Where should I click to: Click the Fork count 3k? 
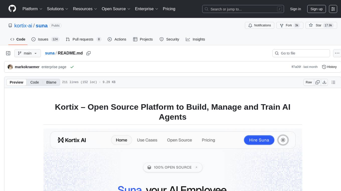point(297,25)
